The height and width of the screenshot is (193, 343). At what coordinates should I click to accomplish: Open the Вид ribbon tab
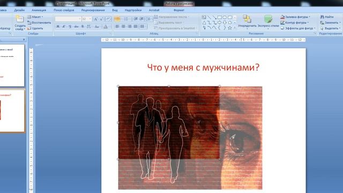pos(115,10)
